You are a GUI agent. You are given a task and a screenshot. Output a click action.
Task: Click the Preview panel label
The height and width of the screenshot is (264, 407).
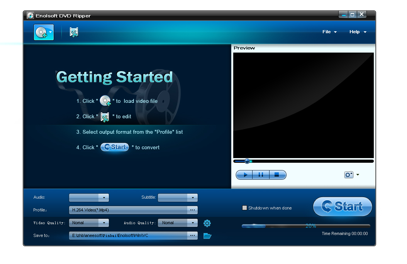coord(244,48)
